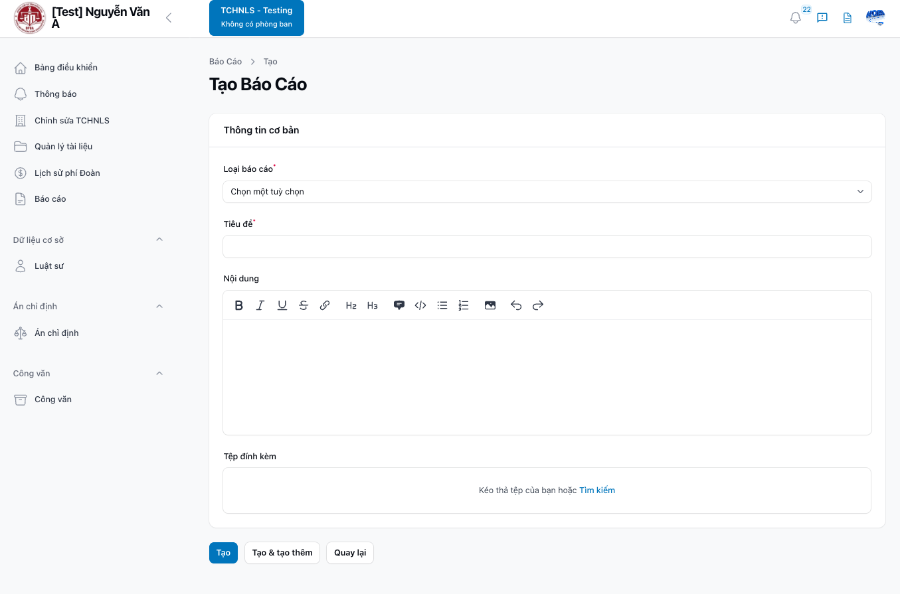Screen dimensions: 900x594
Task: Undo the last edit in editor
Action: click(516, 305)
